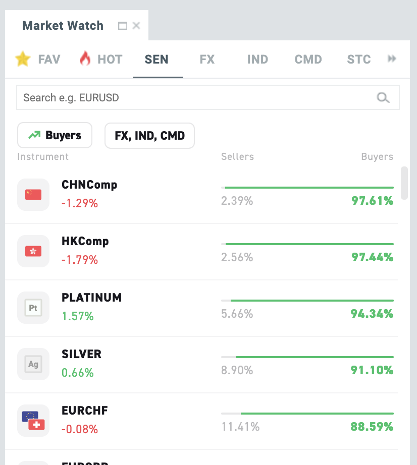
Task: Click the Ag element icon for SILVER
Action: click(x=33, y=364)
